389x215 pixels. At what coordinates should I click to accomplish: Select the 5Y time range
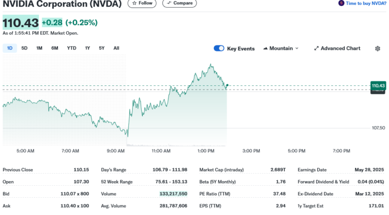point(102,48)
